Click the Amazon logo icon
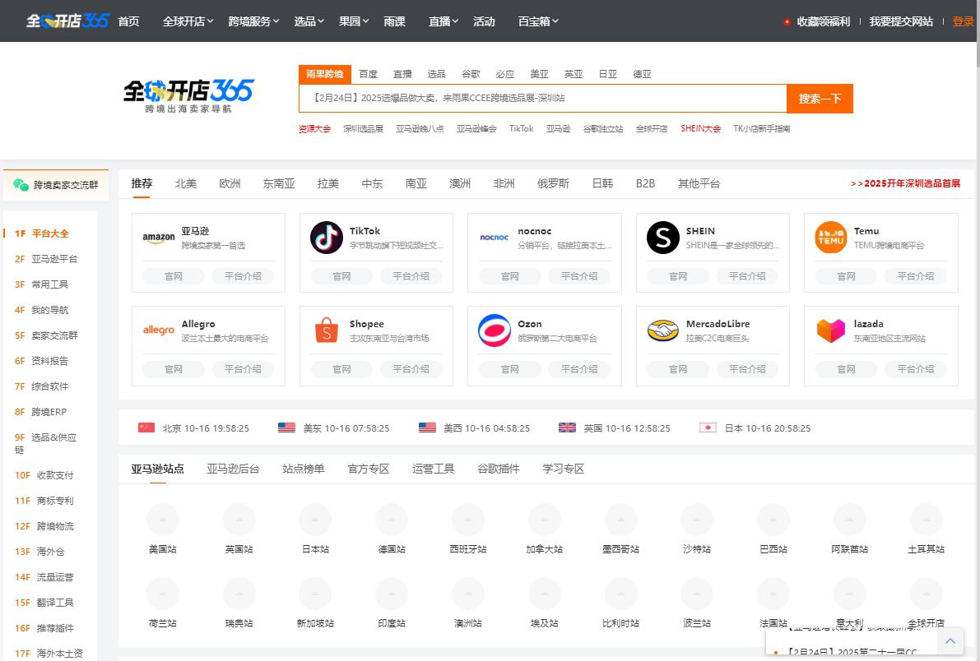 click(x=159, y=238)
